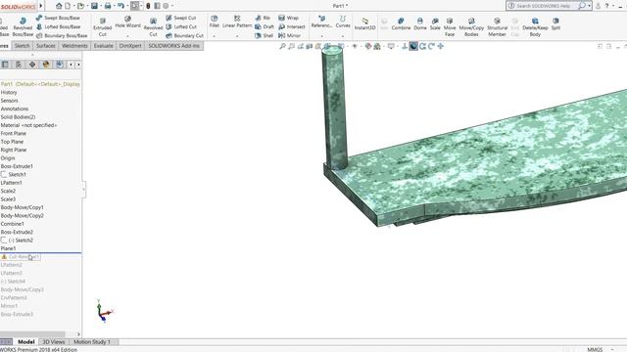Image resolution: width=627 pixels, height=352 pixels.
Task: Click the Zoom to Fit view icon
Action: tap(282, 46)
